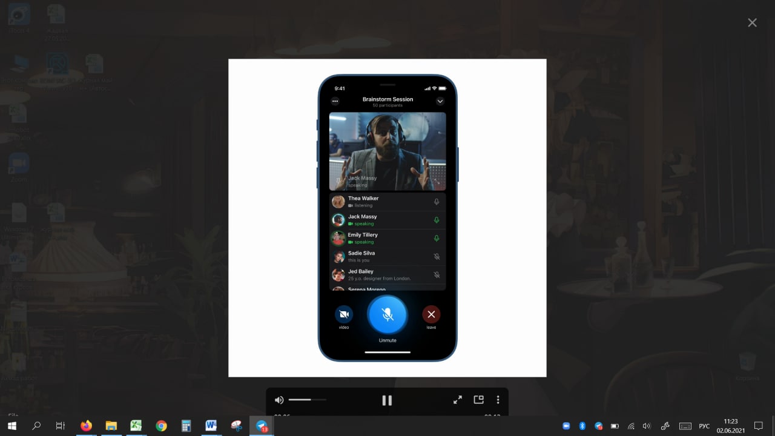
Task: Switch to Excel on the taskbar
Action: pos(136,426)
